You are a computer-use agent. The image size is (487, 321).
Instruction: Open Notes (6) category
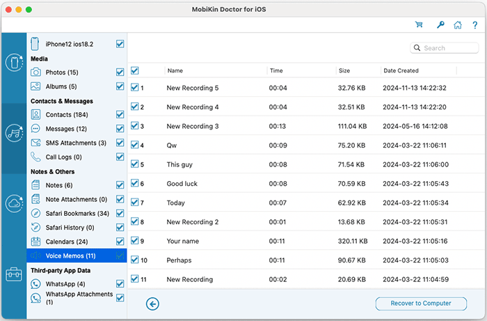[59, 185]
